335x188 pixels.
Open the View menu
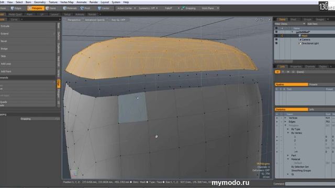[x=10, y=2]
